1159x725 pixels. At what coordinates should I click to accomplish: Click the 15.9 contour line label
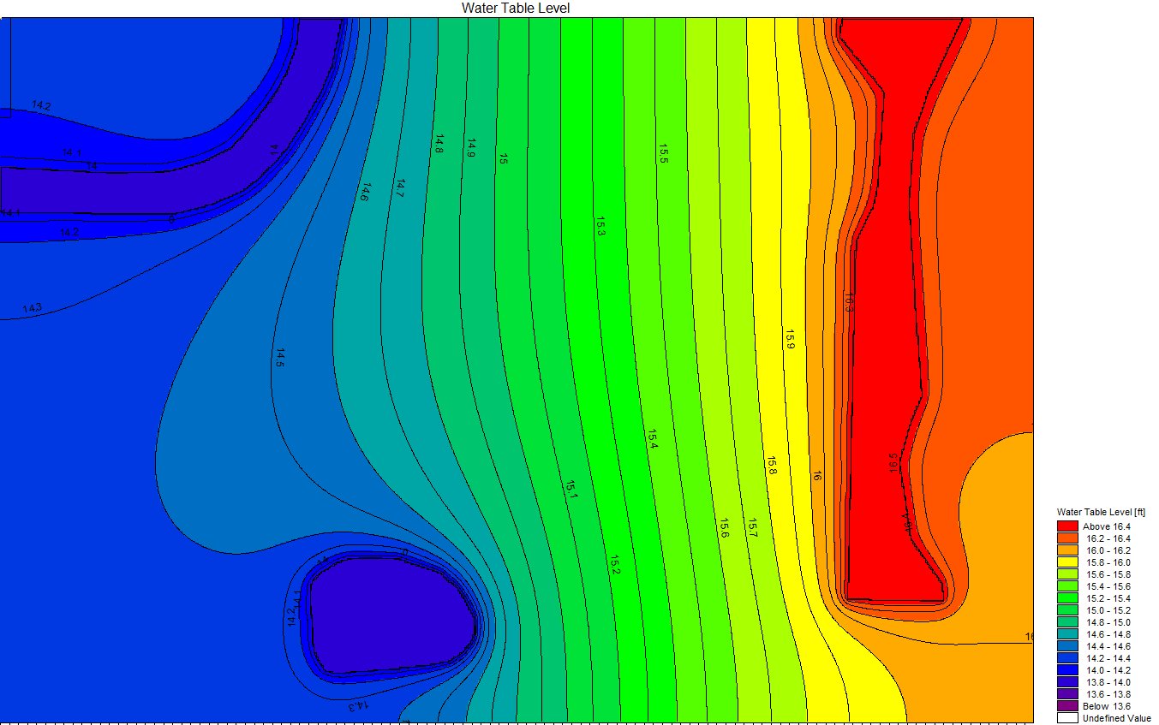pos(790,340)
